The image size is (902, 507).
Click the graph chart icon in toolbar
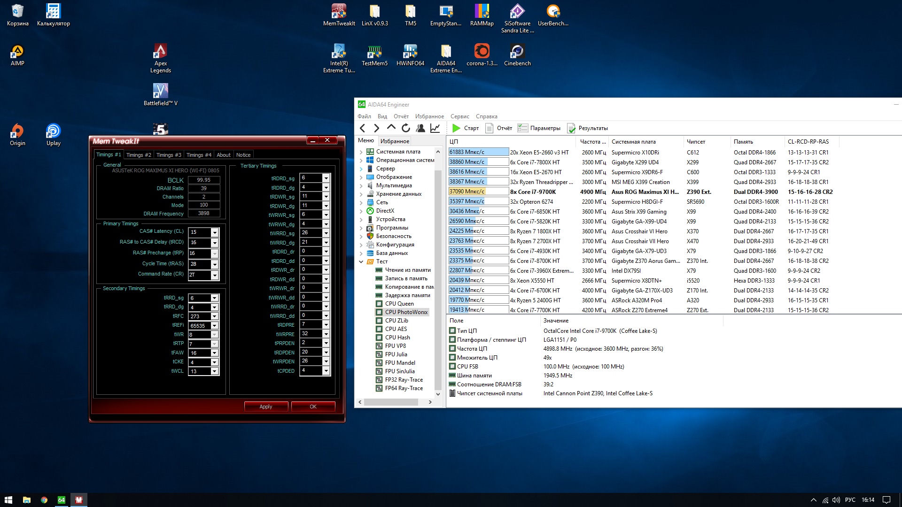(x=435, y=128)
